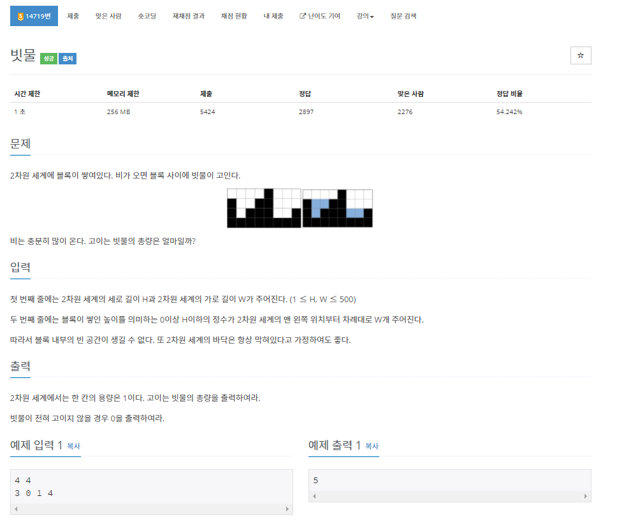This screenshot has height=524, width=617.
Task: Click the 5424 submission count
Action: 207,112
